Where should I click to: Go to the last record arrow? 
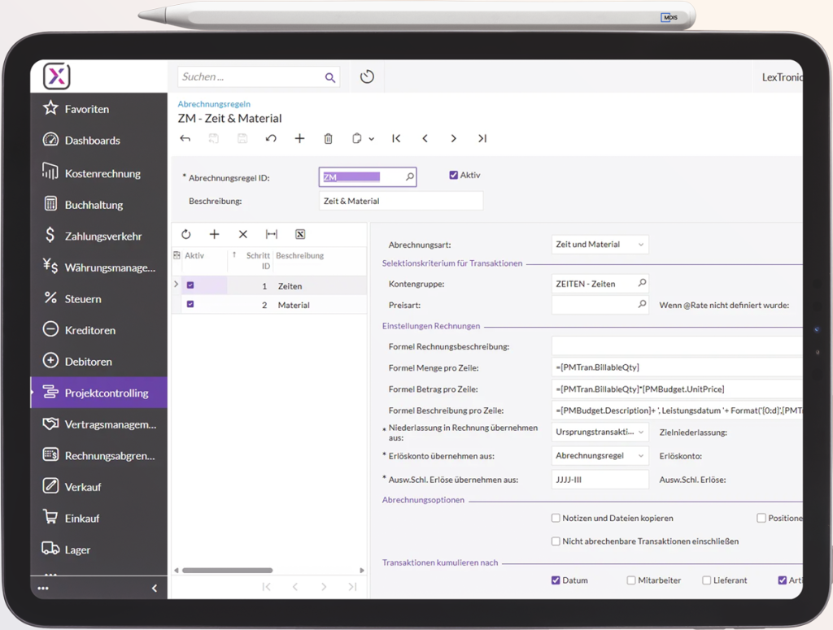[482, 139]
